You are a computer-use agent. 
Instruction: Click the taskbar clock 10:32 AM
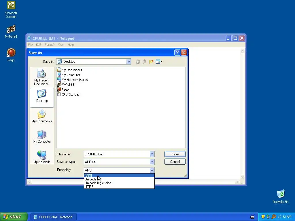[x=284, y=217]
